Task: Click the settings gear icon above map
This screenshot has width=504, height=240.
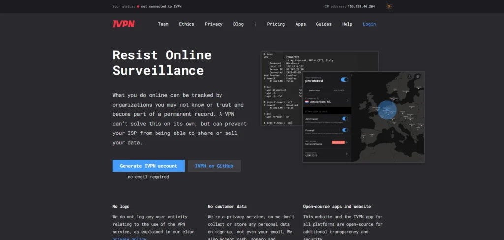Action: click(418, 76)
